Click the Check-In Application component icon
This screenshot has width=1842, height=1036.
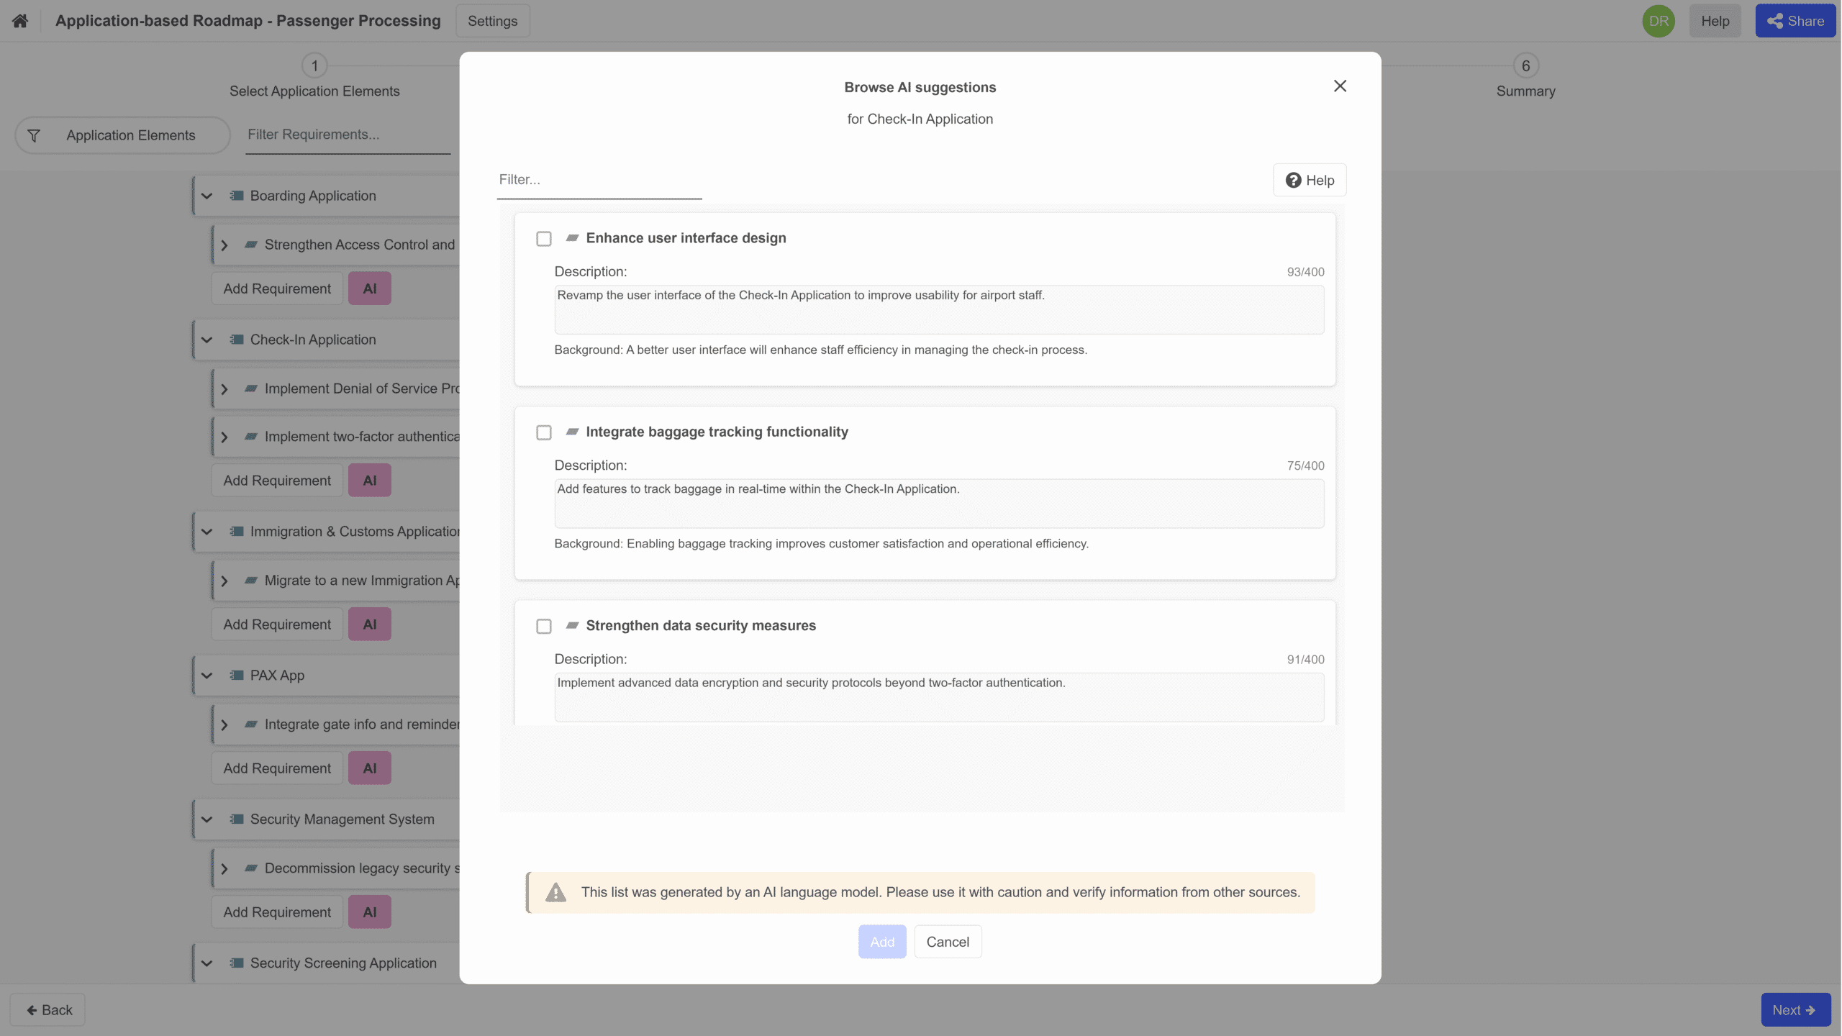point(236,340)
